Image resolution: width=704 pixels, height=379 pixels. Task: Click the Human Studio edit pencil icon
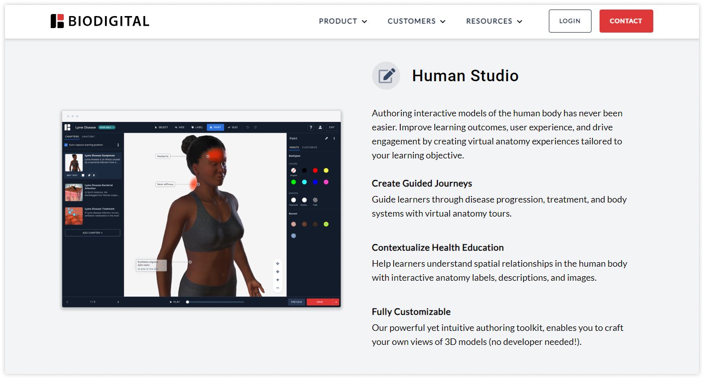[386, 76]
